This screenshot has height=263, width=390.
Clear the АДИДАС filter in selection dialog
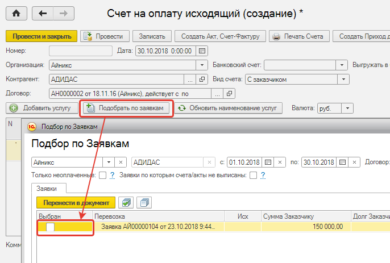(209, 162)
